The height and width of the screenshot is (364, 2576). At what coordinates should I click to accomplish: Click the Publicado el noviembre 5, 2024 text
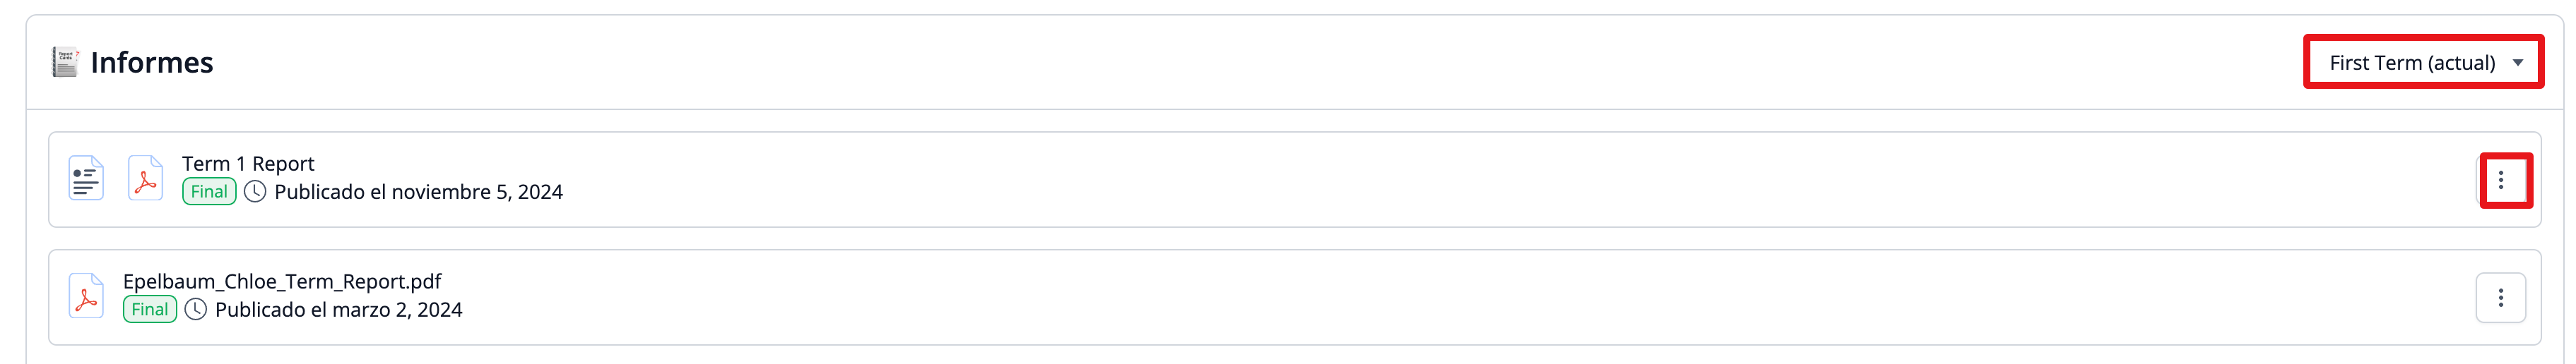pos(418,191)
